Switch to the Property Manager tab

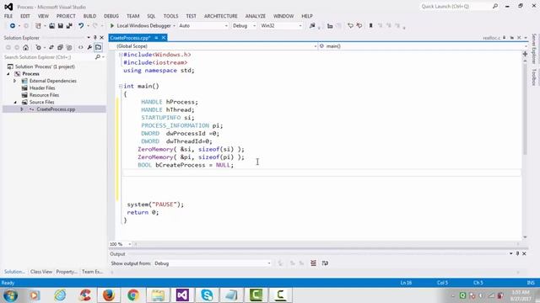pos(67,272)
